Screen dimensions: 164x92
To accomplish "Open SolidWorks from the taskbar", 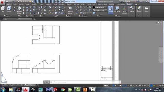I will coord(55,89).
